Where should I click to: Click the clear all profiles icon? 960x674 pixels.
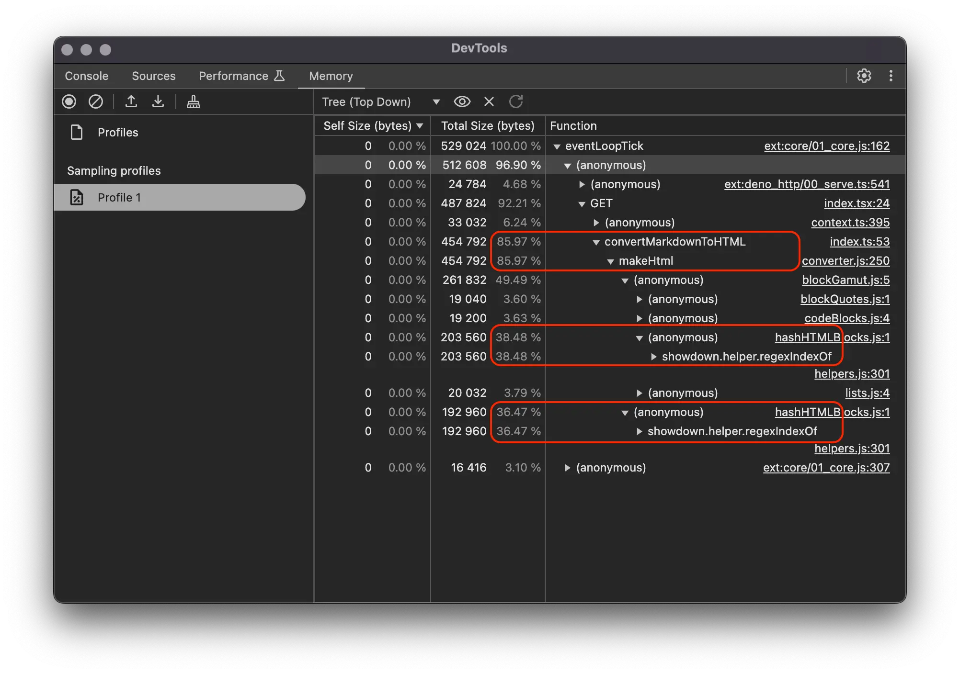coord(96,101)
